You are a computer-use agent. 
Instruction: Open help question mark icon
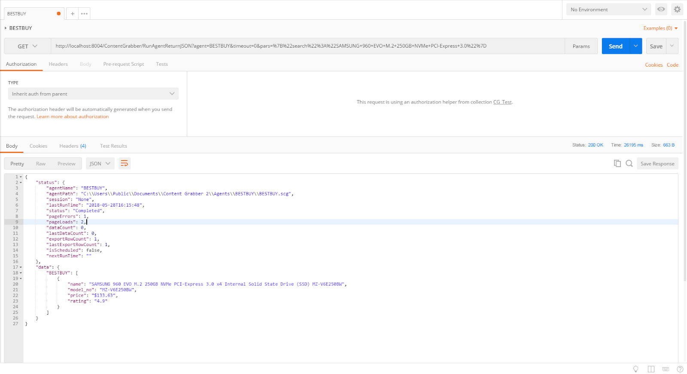(680, 369)
